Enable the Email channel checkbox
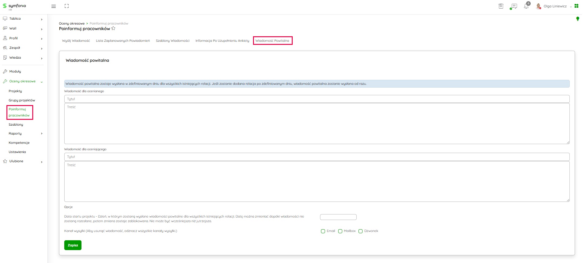 323,231
